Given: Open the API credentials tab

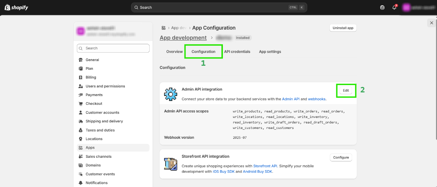Looking at the screenshot, I should [237, 51].
